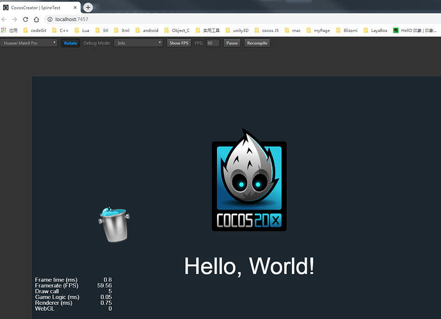Click the Renderer (ms) stat row
The height and width of the screenshot is (319, 441).
[73, 303]
